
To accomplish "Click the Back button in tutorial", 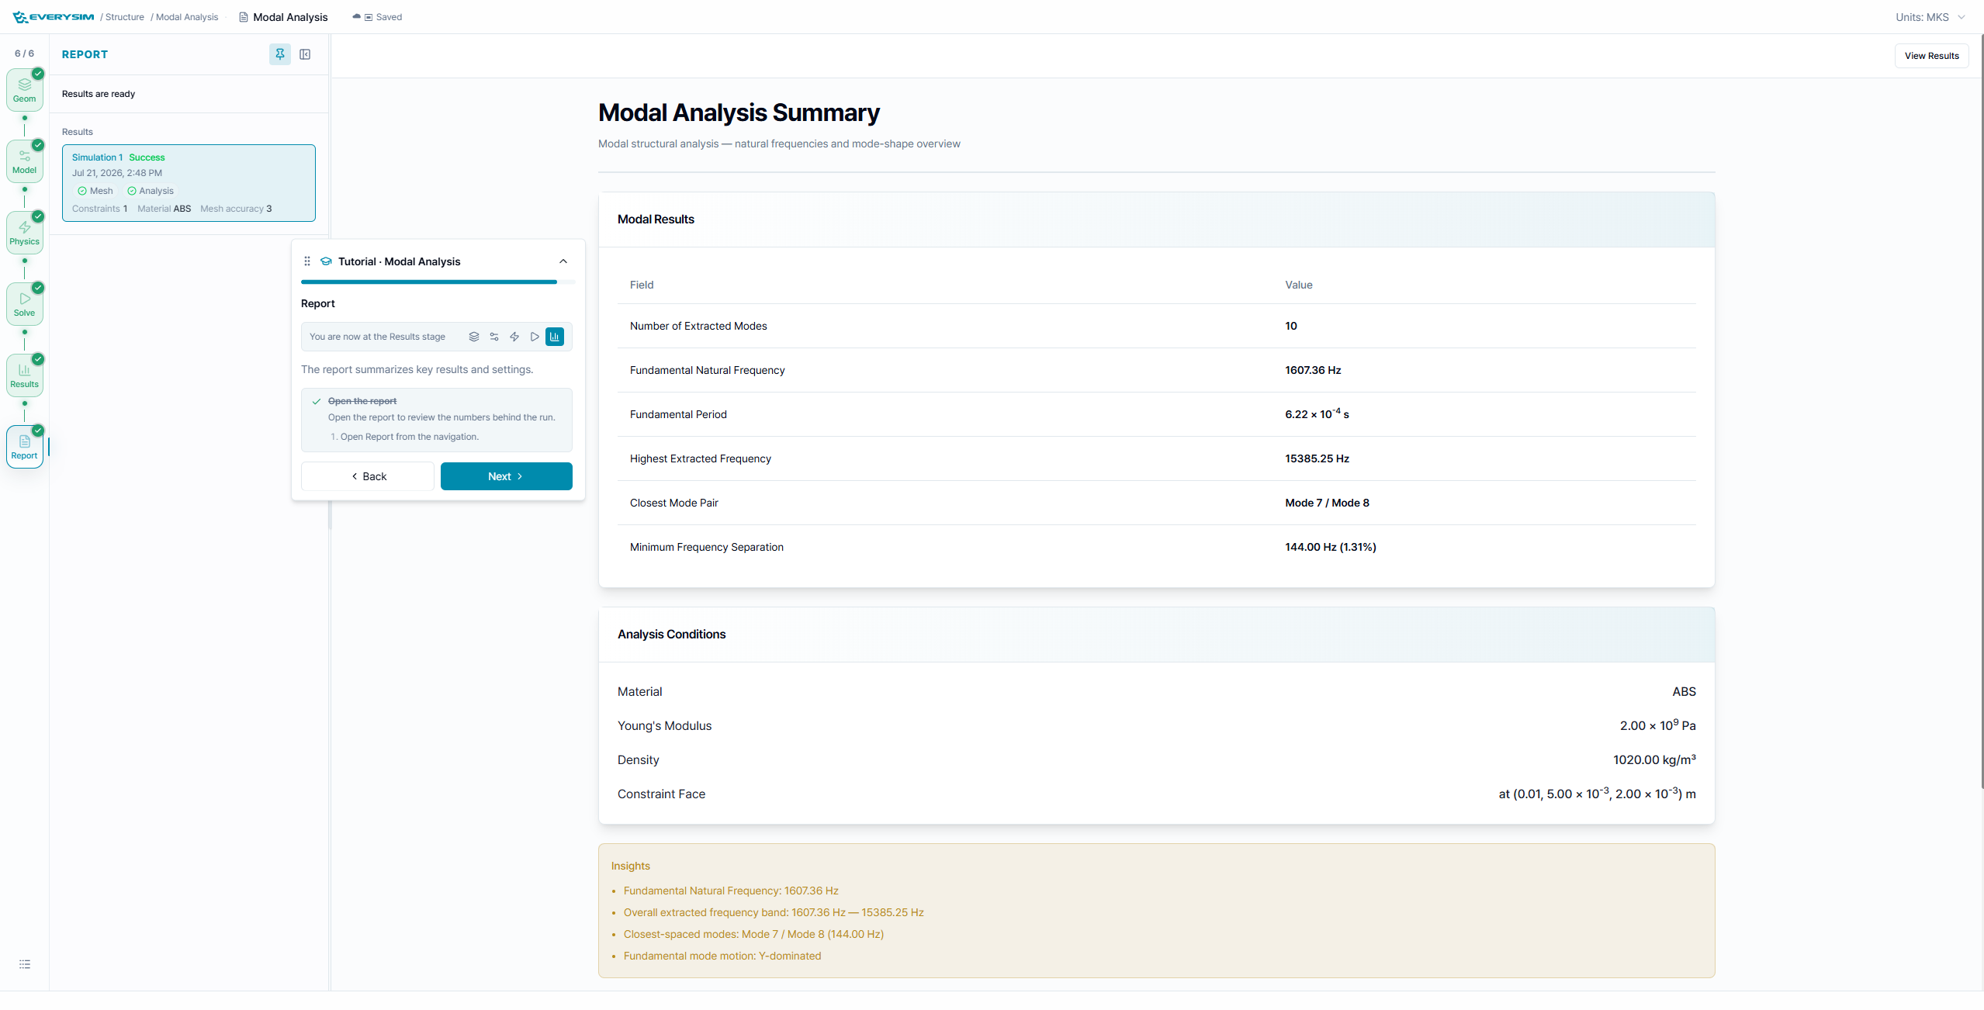I will coord(368,476).
